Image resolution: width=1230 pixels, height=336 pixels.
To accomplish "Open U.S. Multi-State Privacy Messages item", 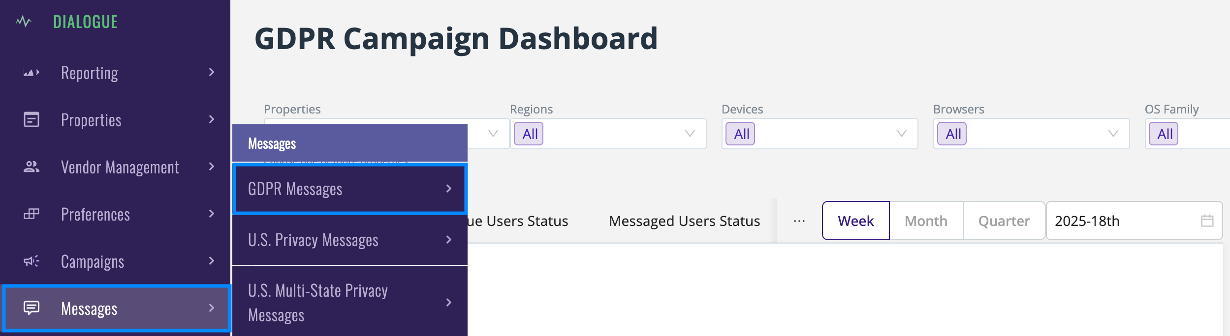I will [349, 302].
